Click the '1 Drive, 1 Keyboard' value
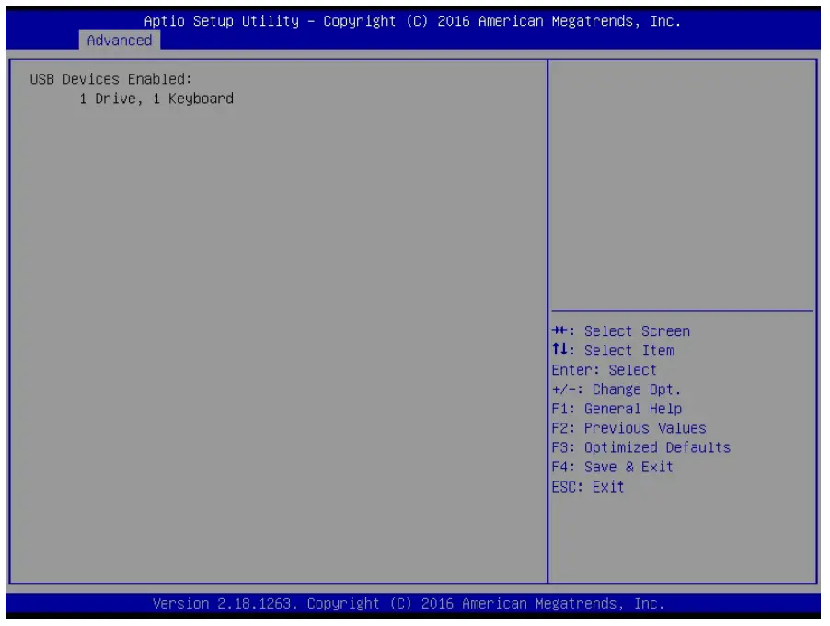Image resolution: width=830 pixels, height=626 pixels. point(156,99)
